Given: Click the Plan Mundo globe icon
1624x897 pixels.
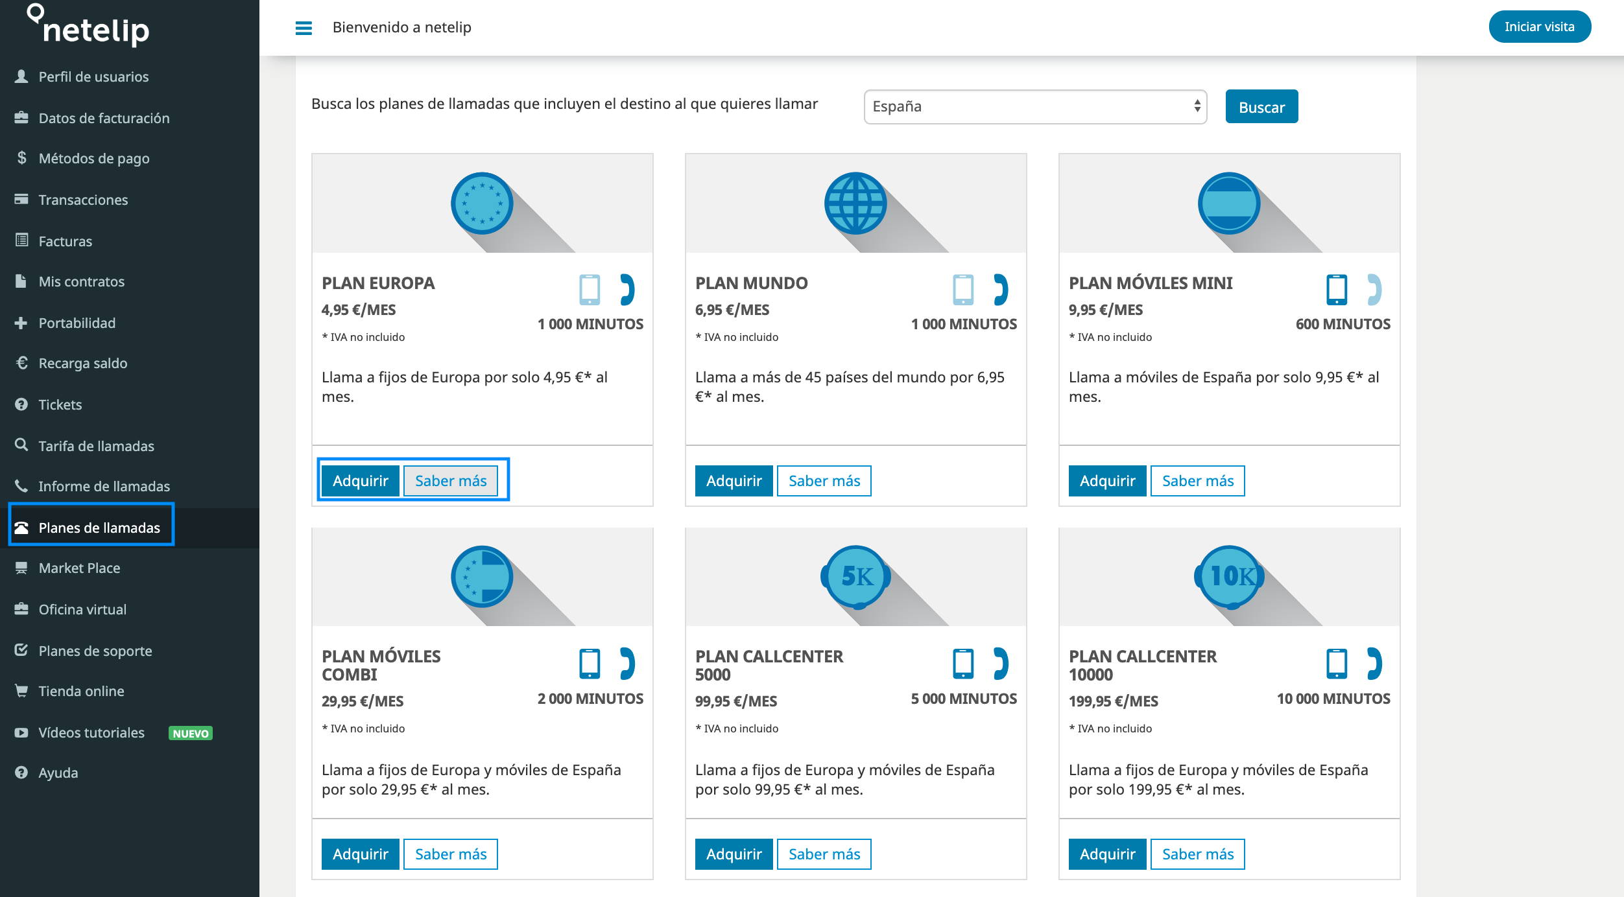Looking at the screenshot, I should (x=855, y=204).
